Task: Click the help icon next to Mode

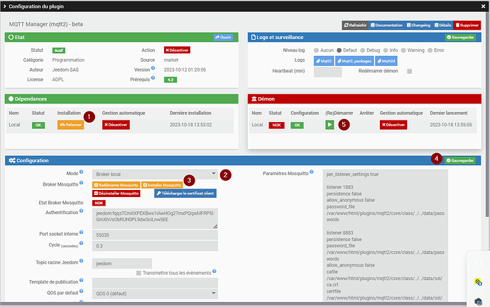Action: (81, 172)
